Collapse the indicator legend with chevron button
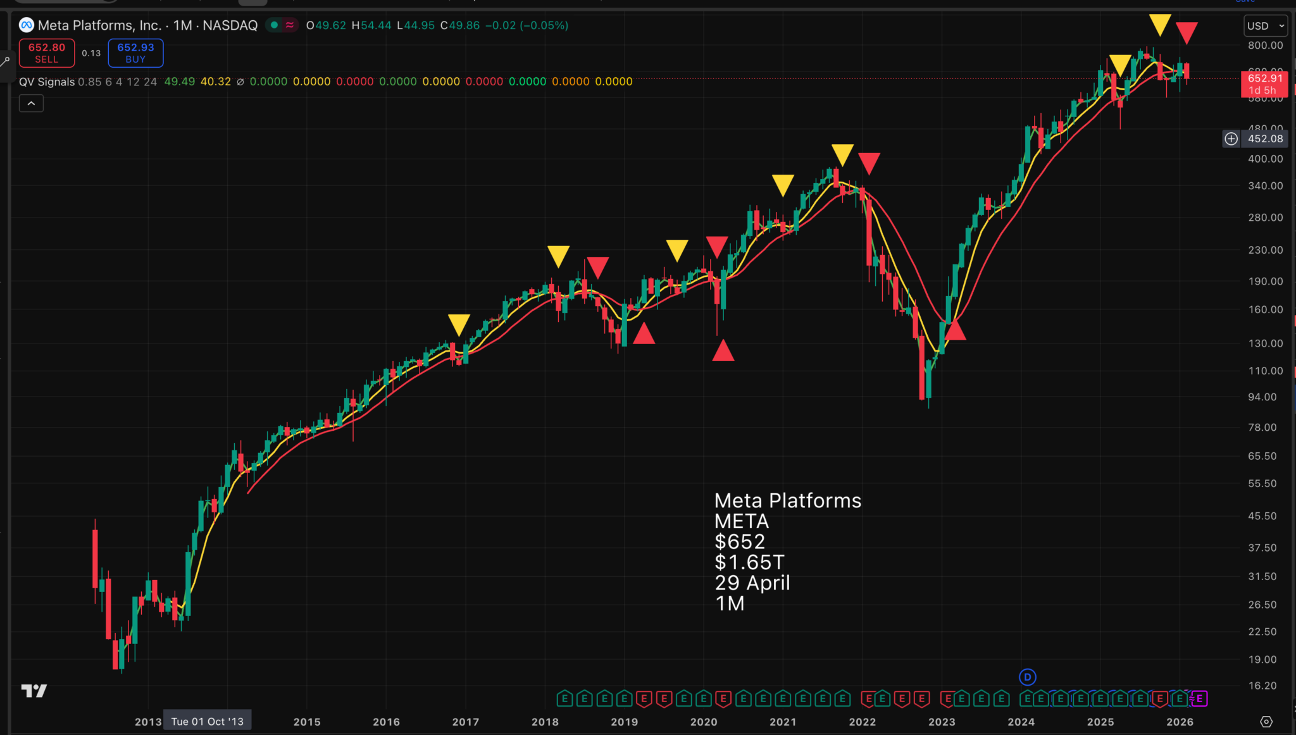The width and height of the screenshot is (1296, 735). point(31,103)
